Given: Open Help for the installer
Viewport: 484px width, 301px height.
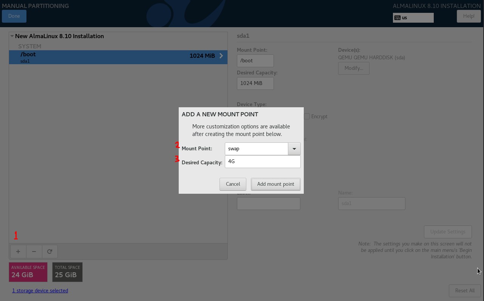Looking at the screenshot, I should pos(469,16).
